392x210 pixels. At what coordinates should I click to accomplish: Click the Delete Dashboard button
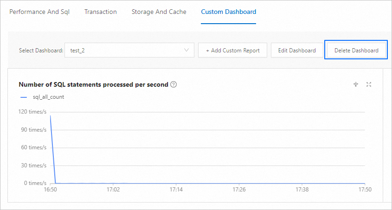(356, 51)
